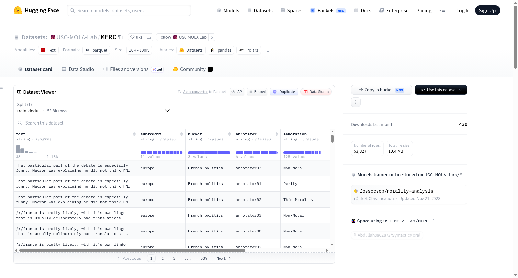The height and width of the screenshot is (278, 518).
Task: Select the 10K - 100K size tag
Action: pyautogui.click(x=139, y=50)
